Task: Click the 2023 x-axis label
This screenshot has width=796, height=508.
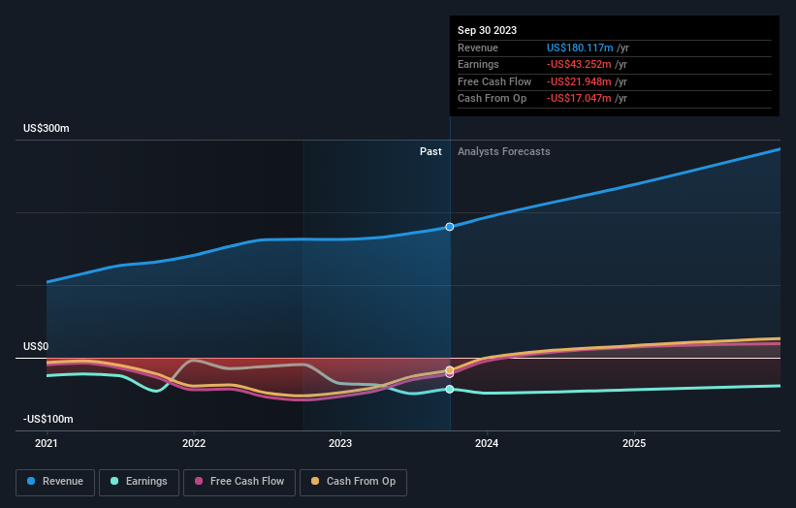Action: pos(340,443)
